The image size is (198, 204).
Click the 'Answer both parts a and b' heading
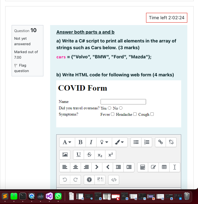tap(85, 32)
